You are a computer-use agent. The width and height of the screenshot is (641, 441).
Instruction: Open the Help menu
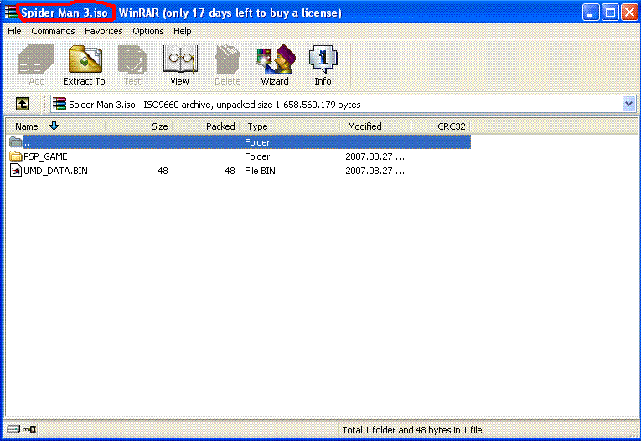tap(183, 31)
